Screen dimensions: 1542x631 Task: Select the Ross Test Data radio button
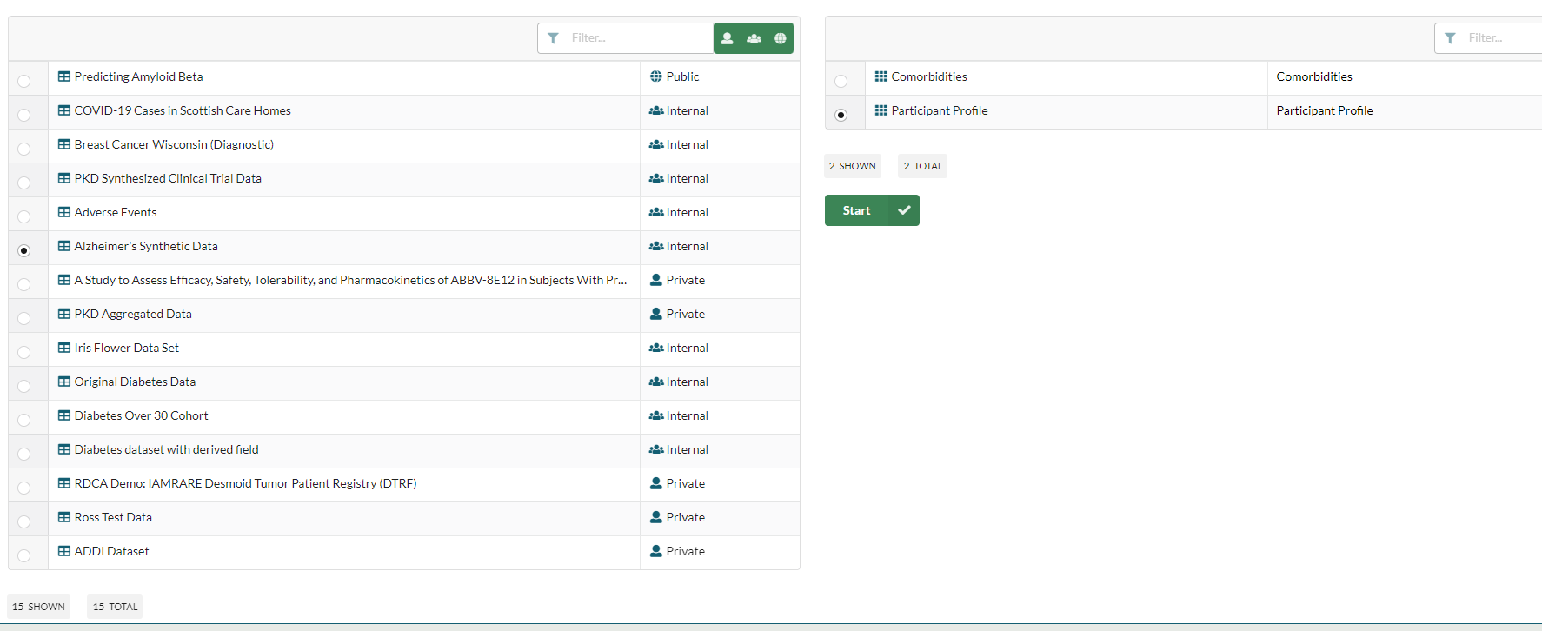[24, 521]
